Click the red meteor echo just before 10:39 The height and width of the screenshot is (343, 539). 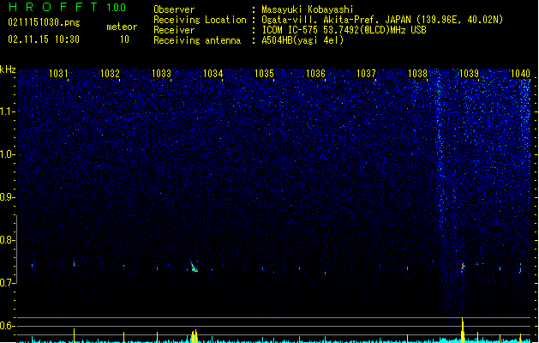pyautogui.click(x=463, y=268)
